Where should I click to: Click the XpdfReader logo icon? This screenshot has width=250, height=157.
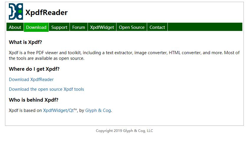pos(16,12)
